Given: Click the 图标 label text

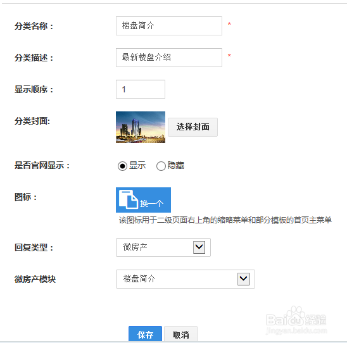Looking at the screenshot, I should 26,197.
